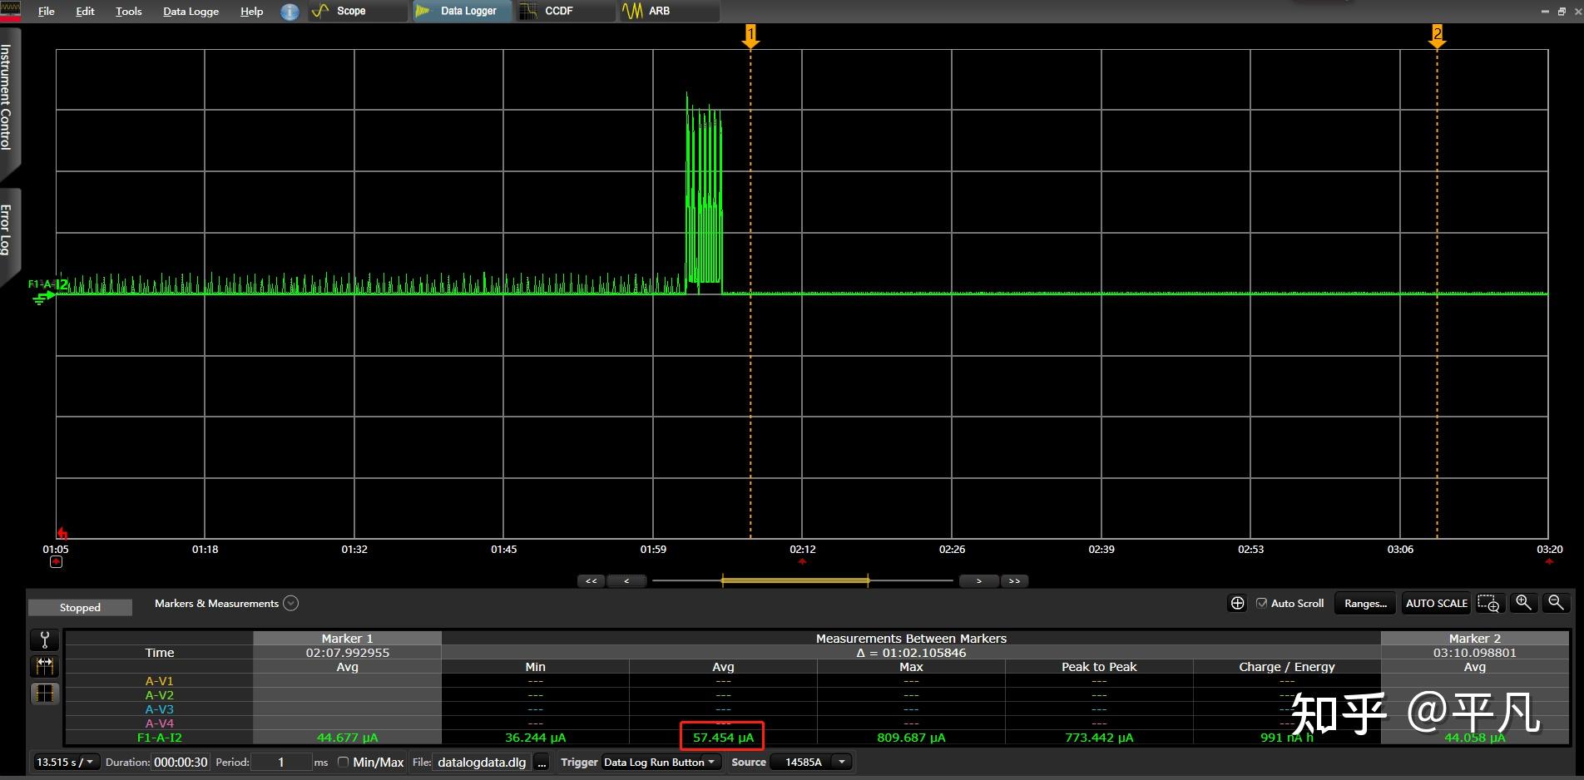The height and width of the screenshot is (780, 1584).
Task: Switch to the Scope view
Action: (x=350, y=11)
